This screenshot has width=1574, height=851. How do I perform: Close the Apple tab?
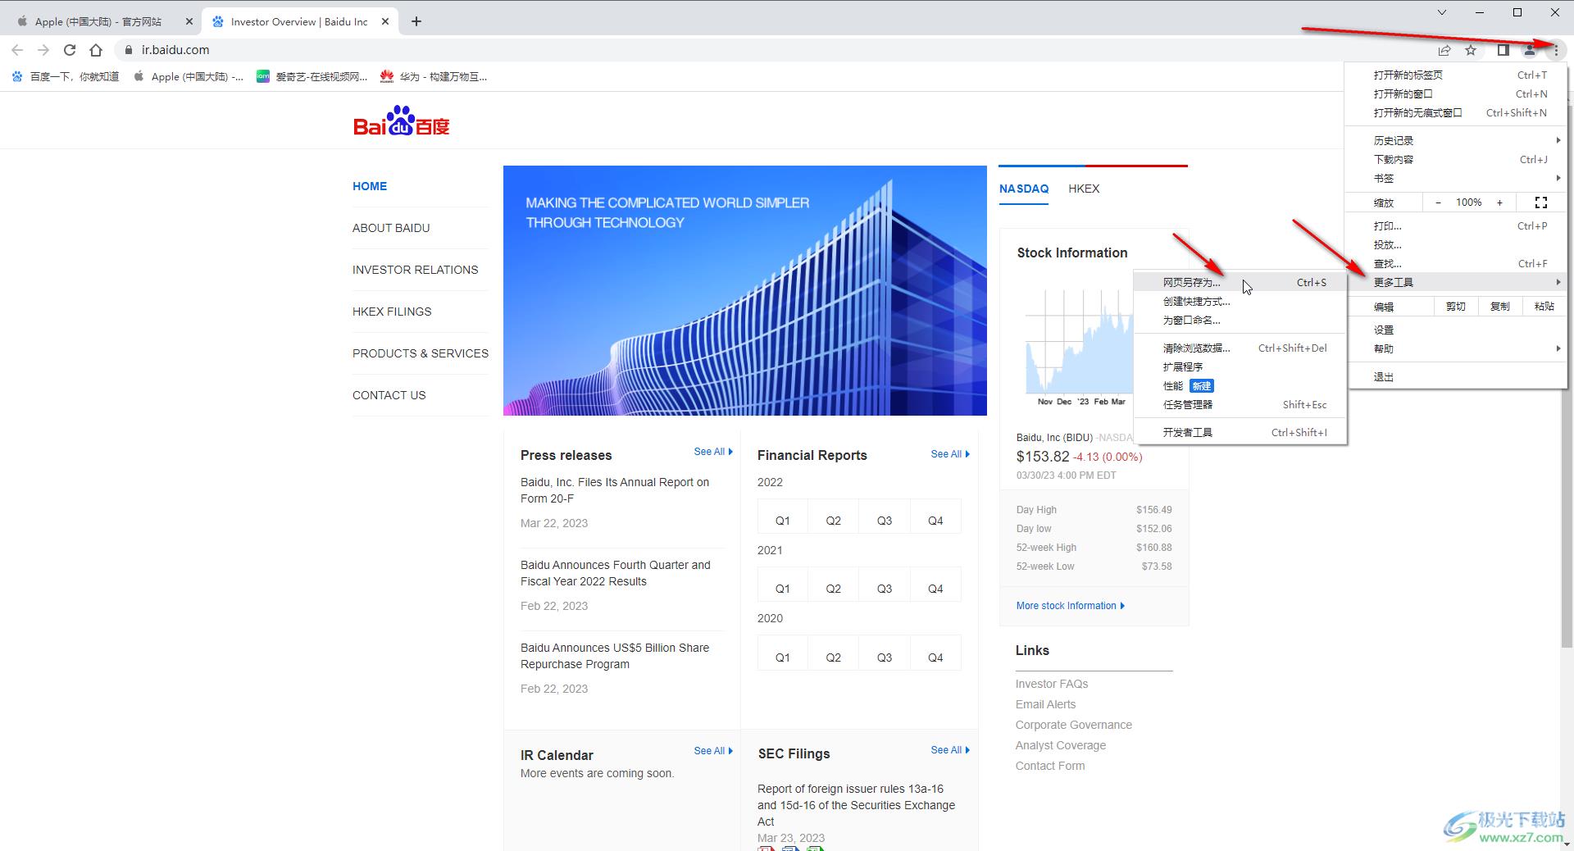189,21
